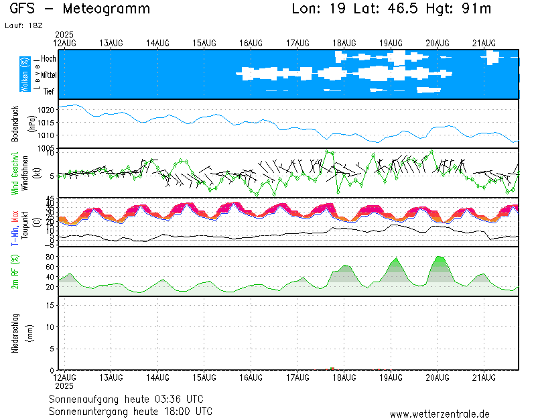Screen dimensions: 536x419
Task: Select the 'Wolken (%)' cloud panel label
Action: click(25, 74)
